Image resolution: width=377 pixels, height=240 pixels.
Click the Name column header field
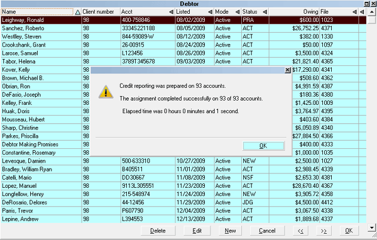pyautogui.click(x=37, y=12)
